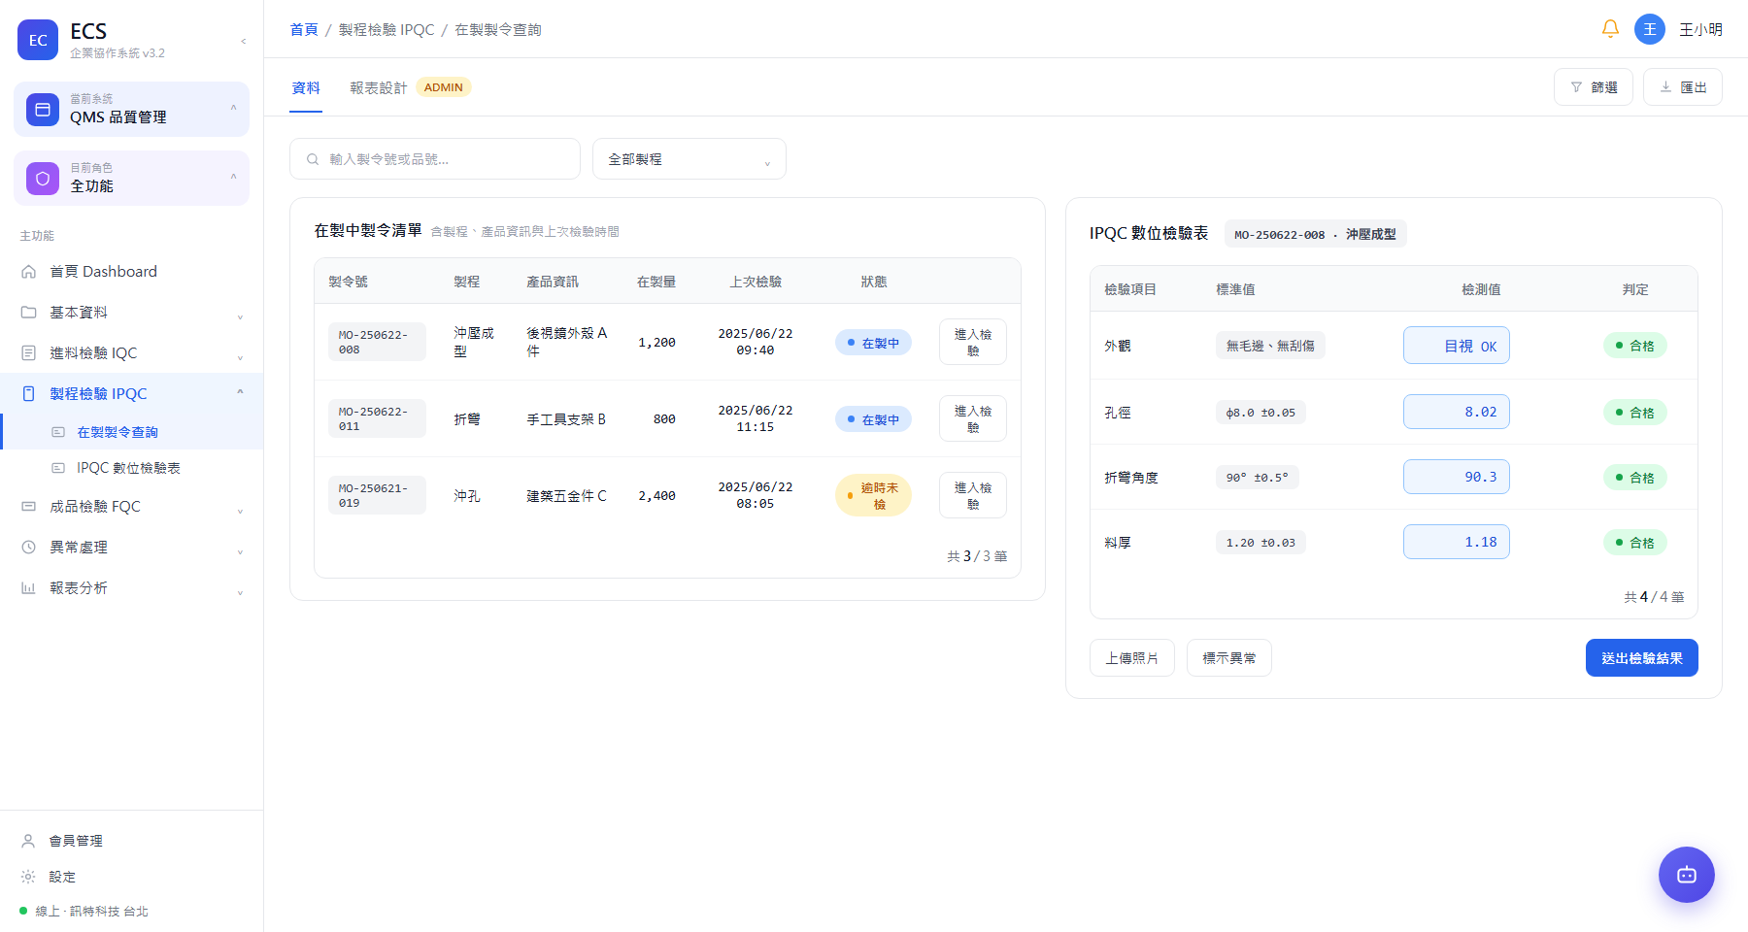Click the icon beside IPQC 數位檢驗表
Image resolution: width=1748 pixels, height=932 pixels.
pos(58,468)
